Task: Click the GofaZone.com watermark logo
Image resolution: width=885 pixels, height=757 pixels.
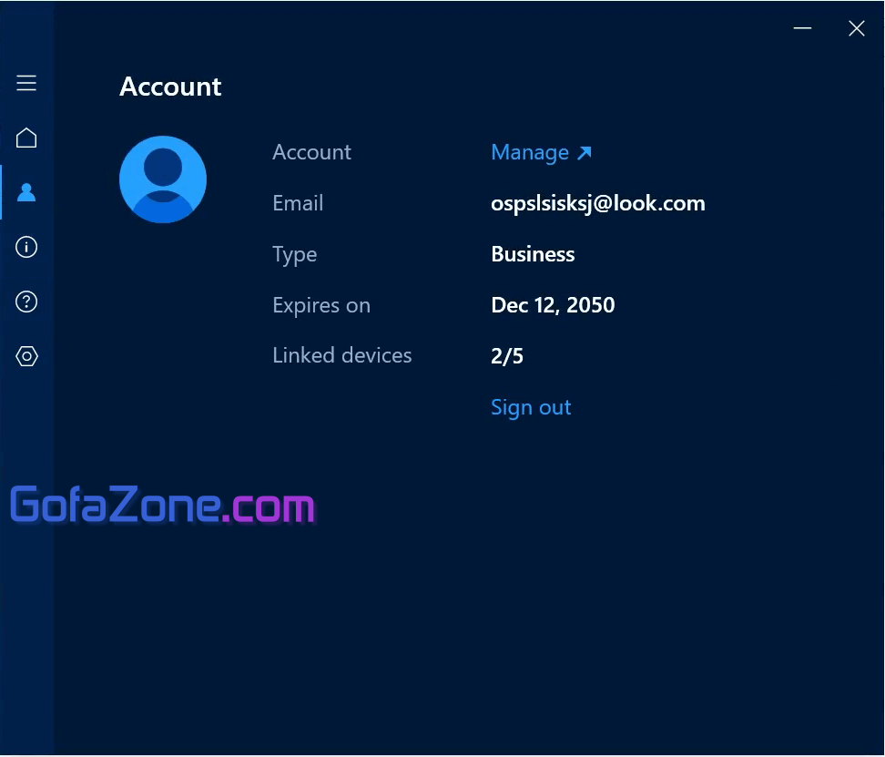Action: pyautogui.click(x=162, y=506)
